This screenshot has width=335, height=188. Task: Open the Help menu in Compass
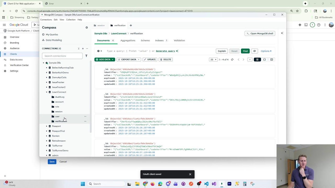(80, 20)
